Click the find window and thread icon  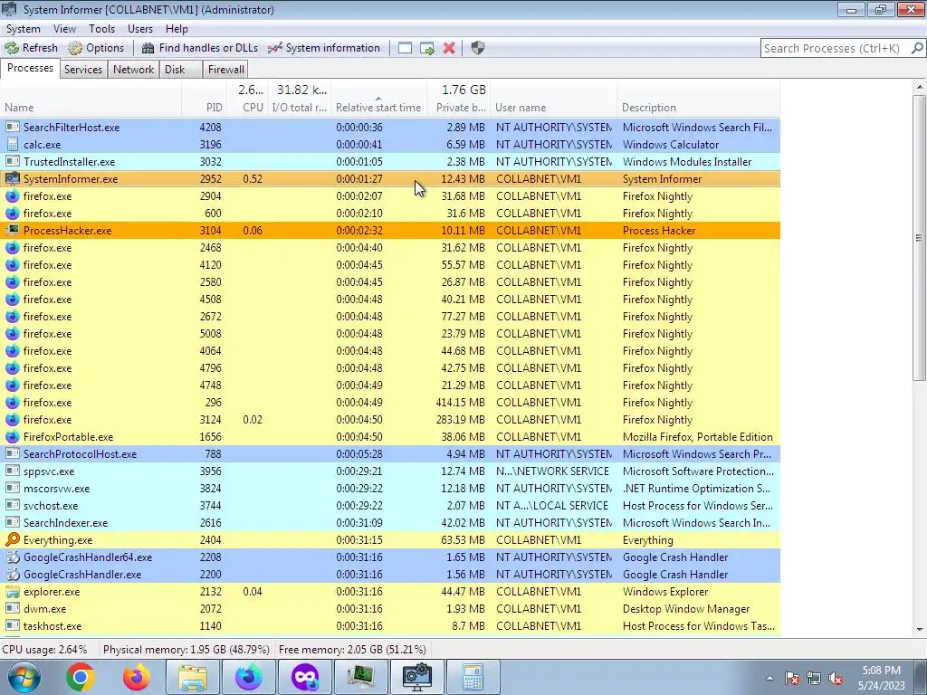pyautogui.click(x=427, y=48)
